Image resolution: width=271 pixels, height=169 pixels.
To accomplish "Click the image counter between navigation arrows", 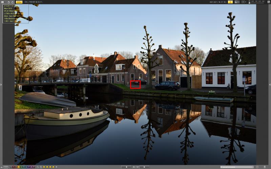I will (136, 167).
